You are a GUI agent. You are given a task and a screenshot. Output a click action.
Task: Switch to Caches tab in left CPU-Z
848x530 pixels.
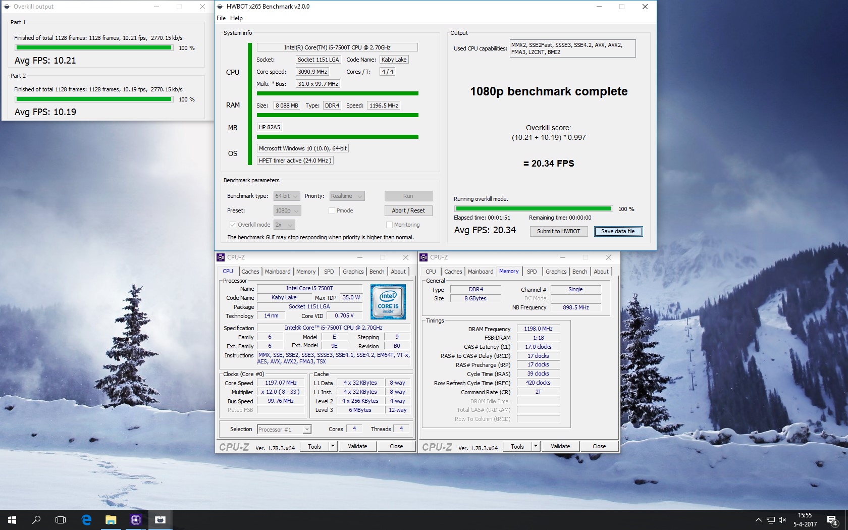click(x=250, y=272)
